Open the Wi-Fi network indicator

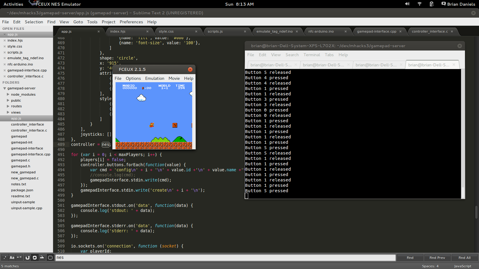[x=419, y=4]
